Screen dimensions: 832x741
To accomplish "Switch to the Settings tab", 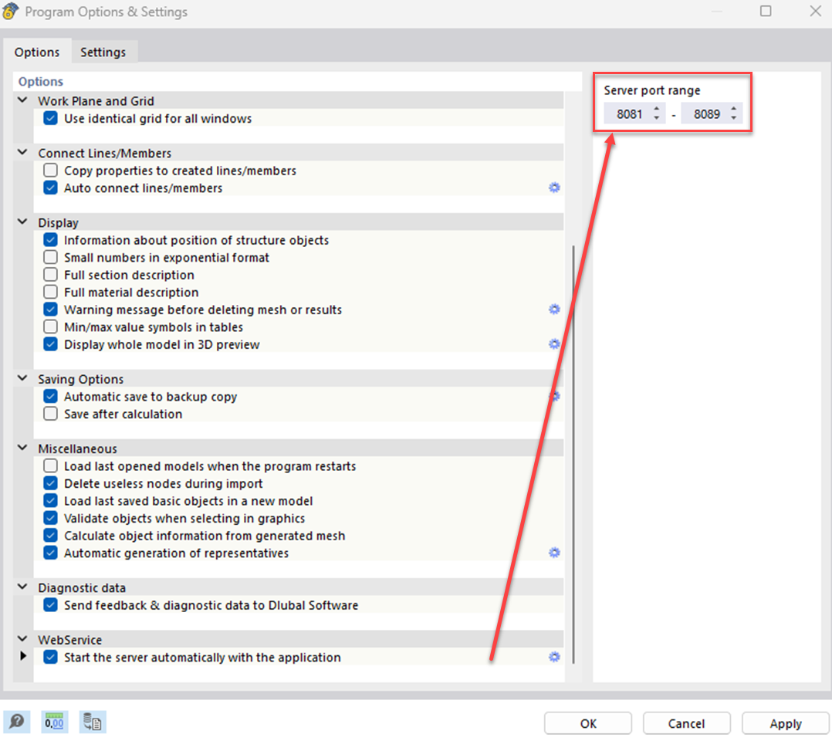I will (x=103, y=52).
